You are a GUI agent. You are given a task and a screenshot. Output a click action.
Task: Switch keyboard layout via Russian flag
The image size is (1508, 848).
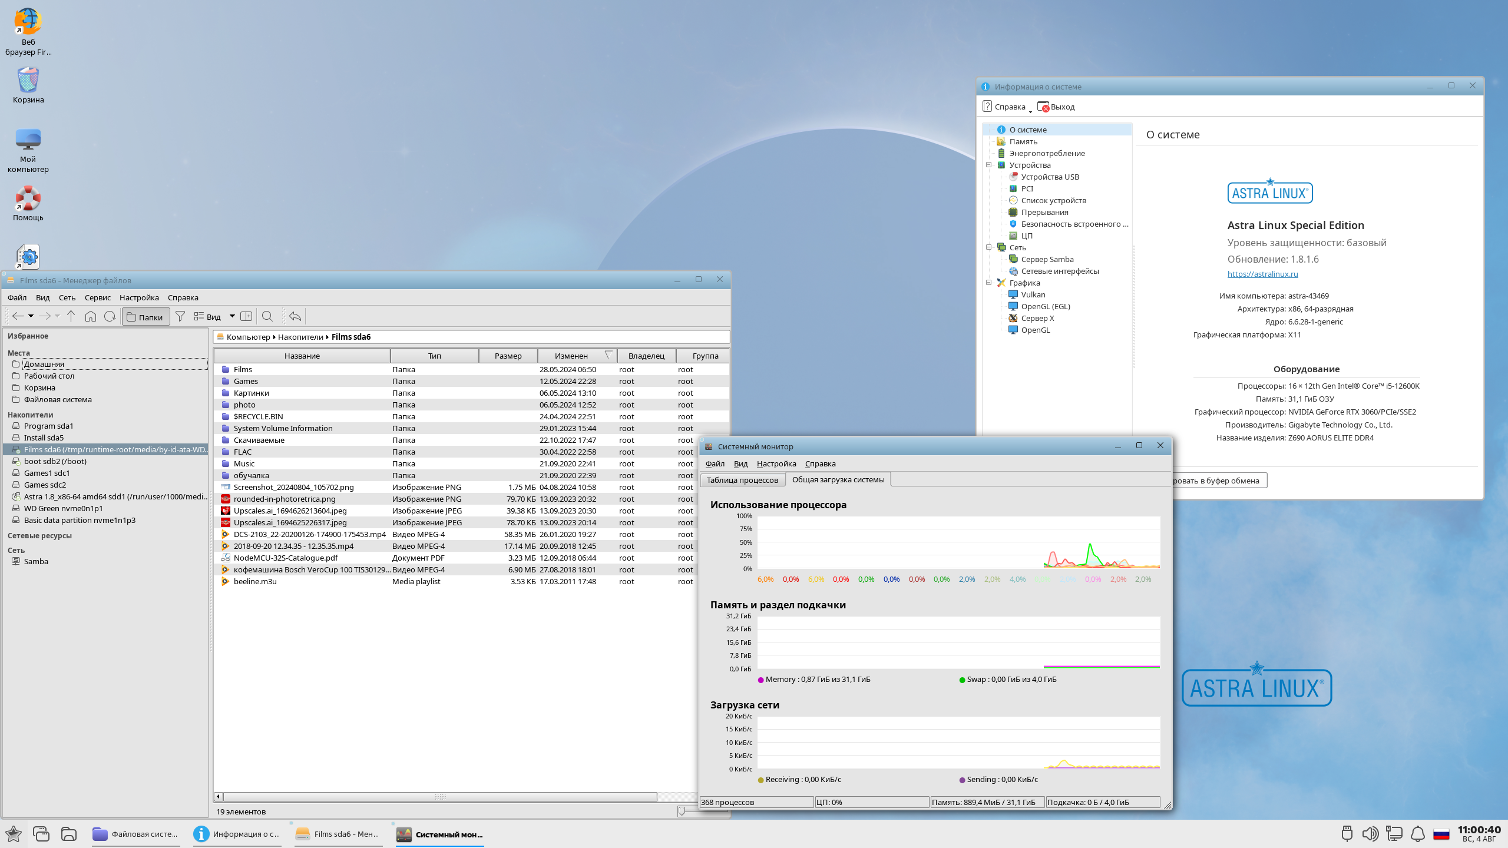click(x=1441, y=834)
